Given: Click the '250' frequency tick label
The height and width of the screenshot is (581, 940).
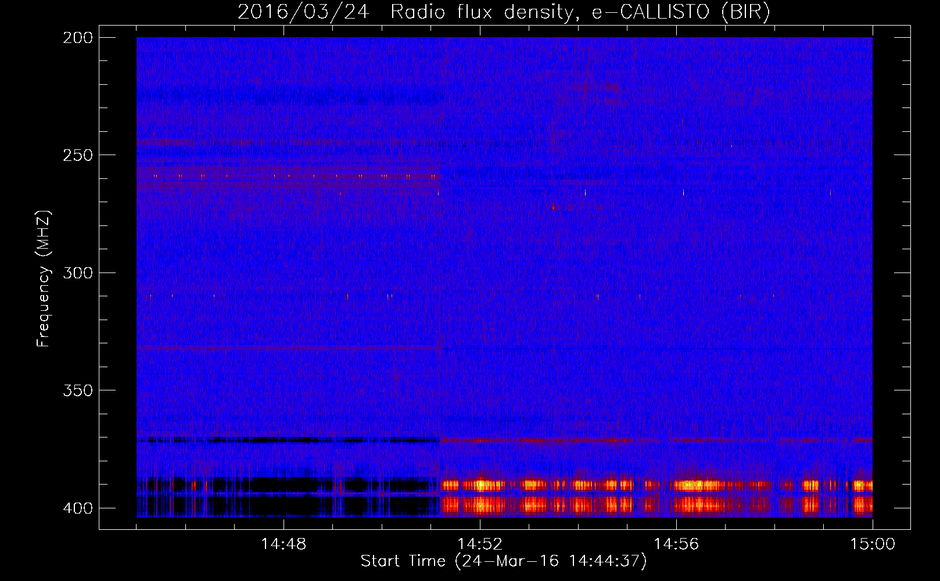Looking at the screenshot, I should [77, 155].
